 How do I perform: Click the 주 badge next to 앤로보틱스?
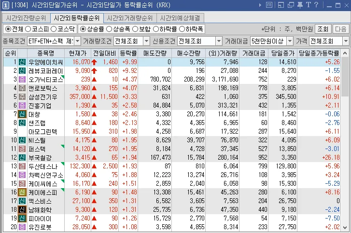(x=22, y=88)
